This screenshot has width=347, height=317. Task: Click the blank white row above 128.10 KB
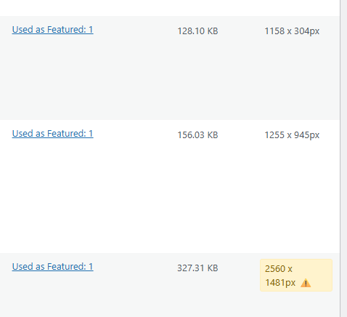170,8
